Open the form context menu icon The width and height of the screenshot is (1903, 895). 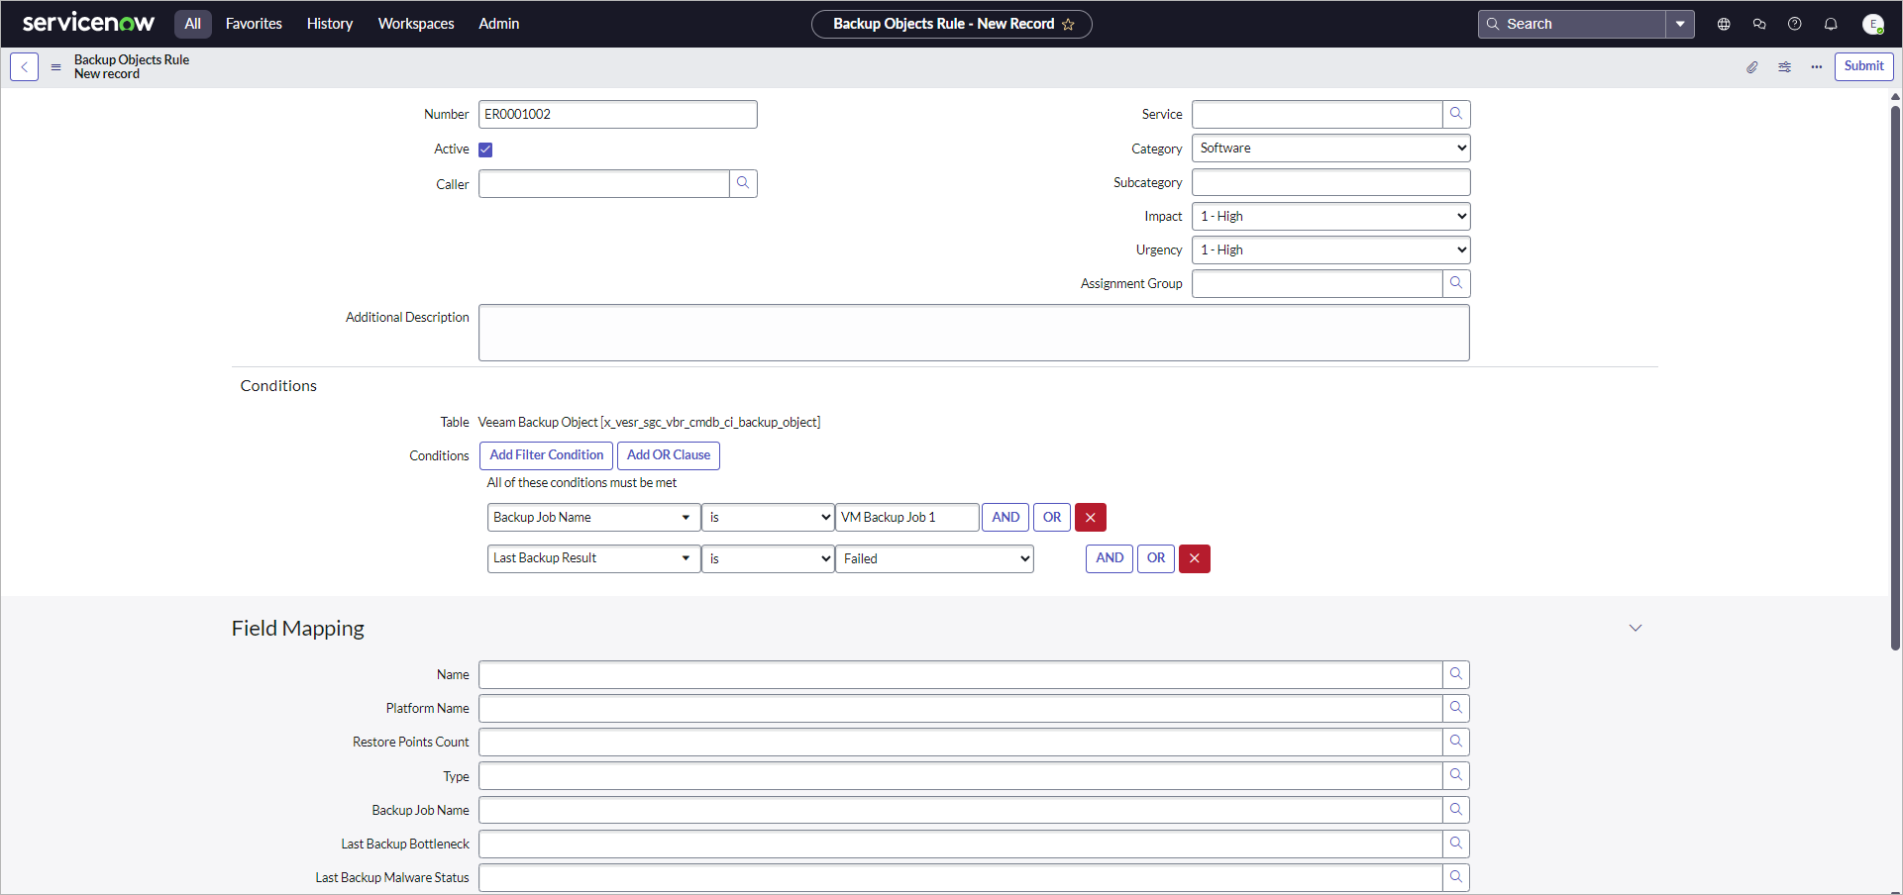tap(56, 67)
